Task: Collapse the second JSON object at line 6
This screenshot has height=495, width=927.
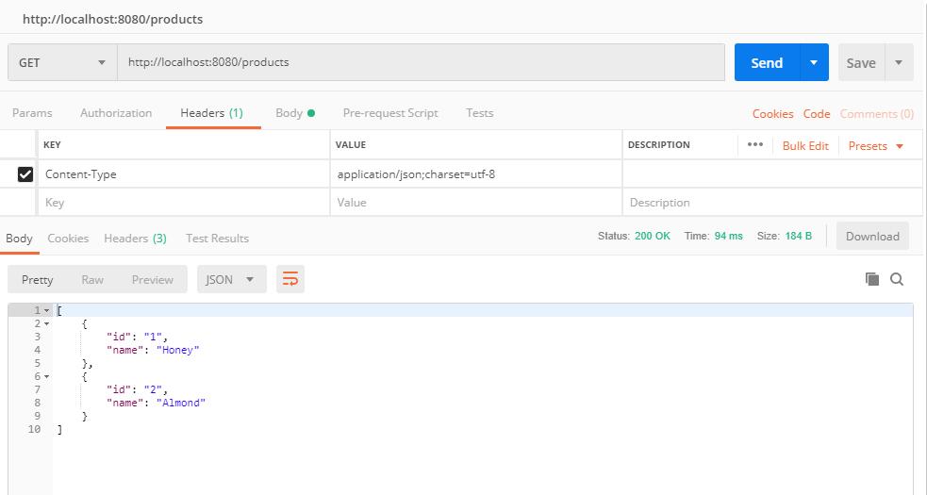Action: (47, 376)
